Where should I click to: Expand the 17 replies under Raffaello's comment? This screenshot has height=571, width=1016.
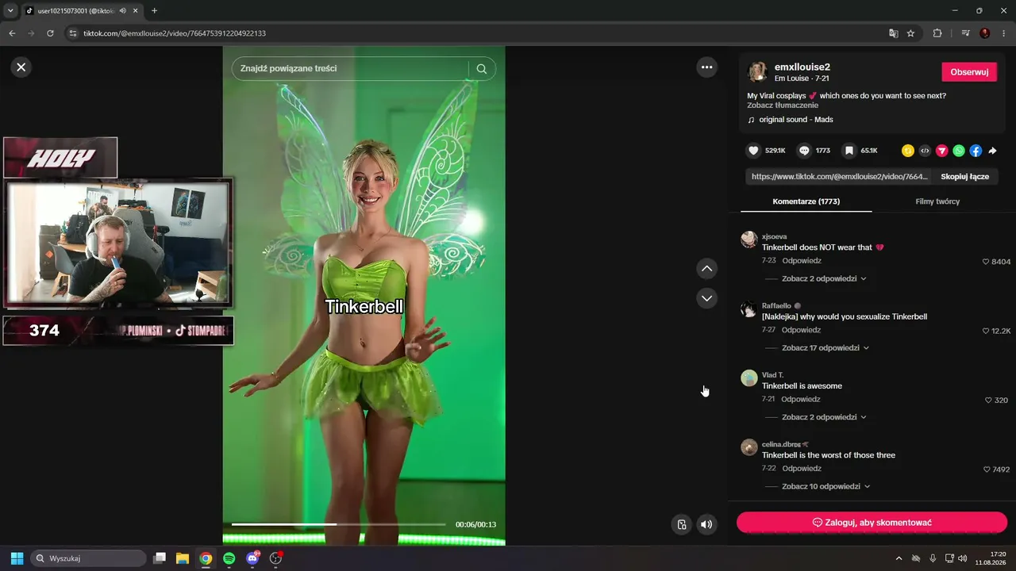[x=825, y=348]
